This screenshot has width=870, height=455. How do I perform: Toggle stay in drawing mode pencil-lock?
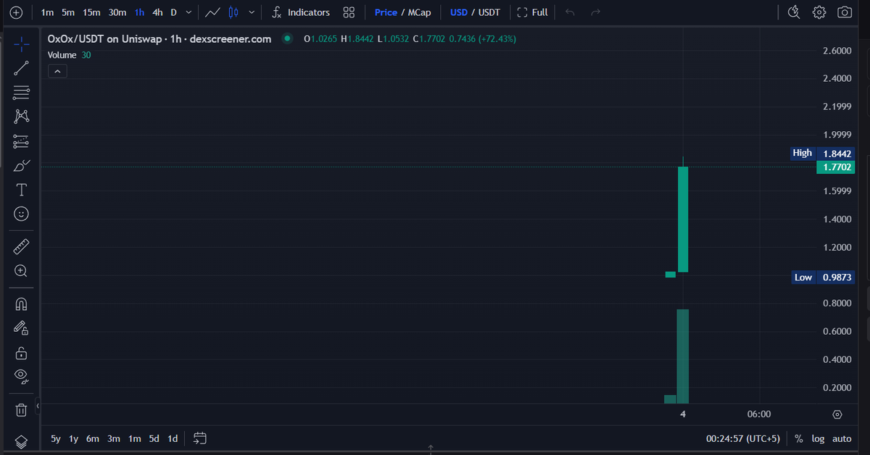click(x=22, y=328)
